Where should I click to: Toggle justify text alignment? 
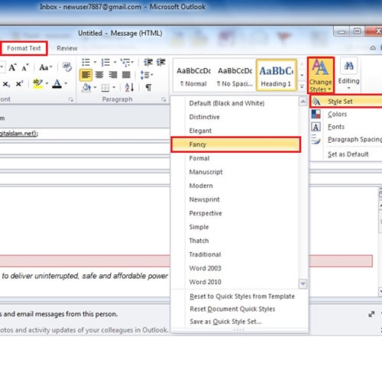pos(126,75)
